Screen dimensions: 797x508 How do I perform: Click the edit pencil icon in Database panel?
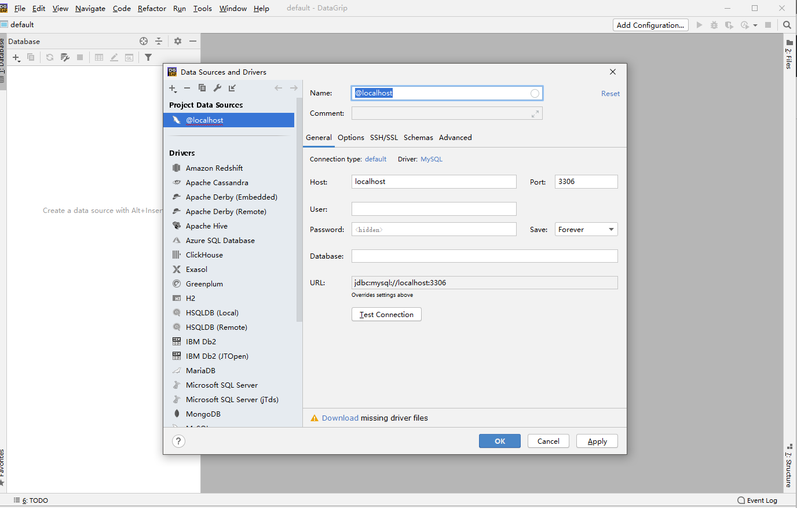pos(114,57)
